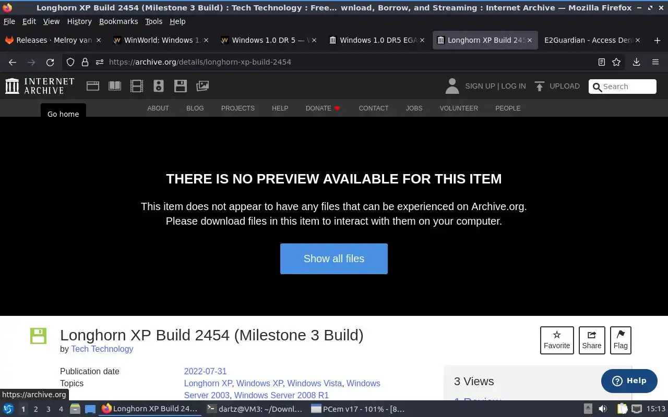This screenshot has height=417, width=668.
Task: Open the Longhorn XP topic link
Action: tap(208, 384)
